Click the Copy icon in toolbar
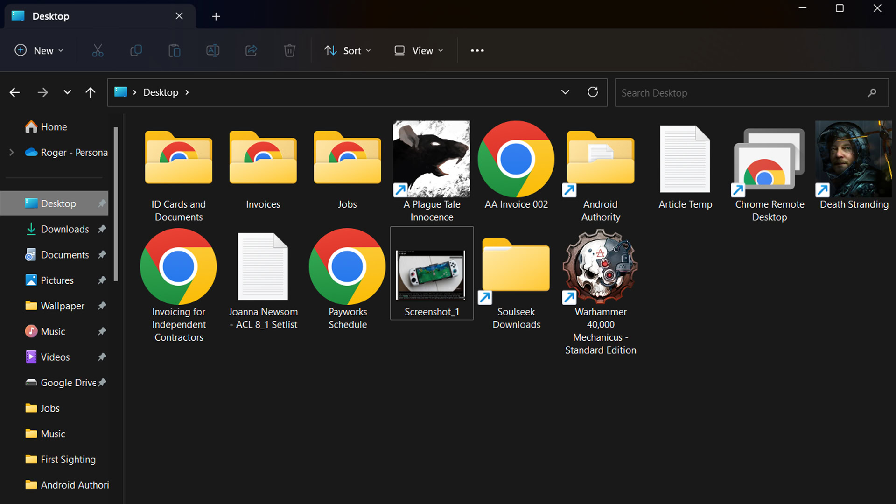Viewport: 896px width, 504px height. (x=136, y=50)
